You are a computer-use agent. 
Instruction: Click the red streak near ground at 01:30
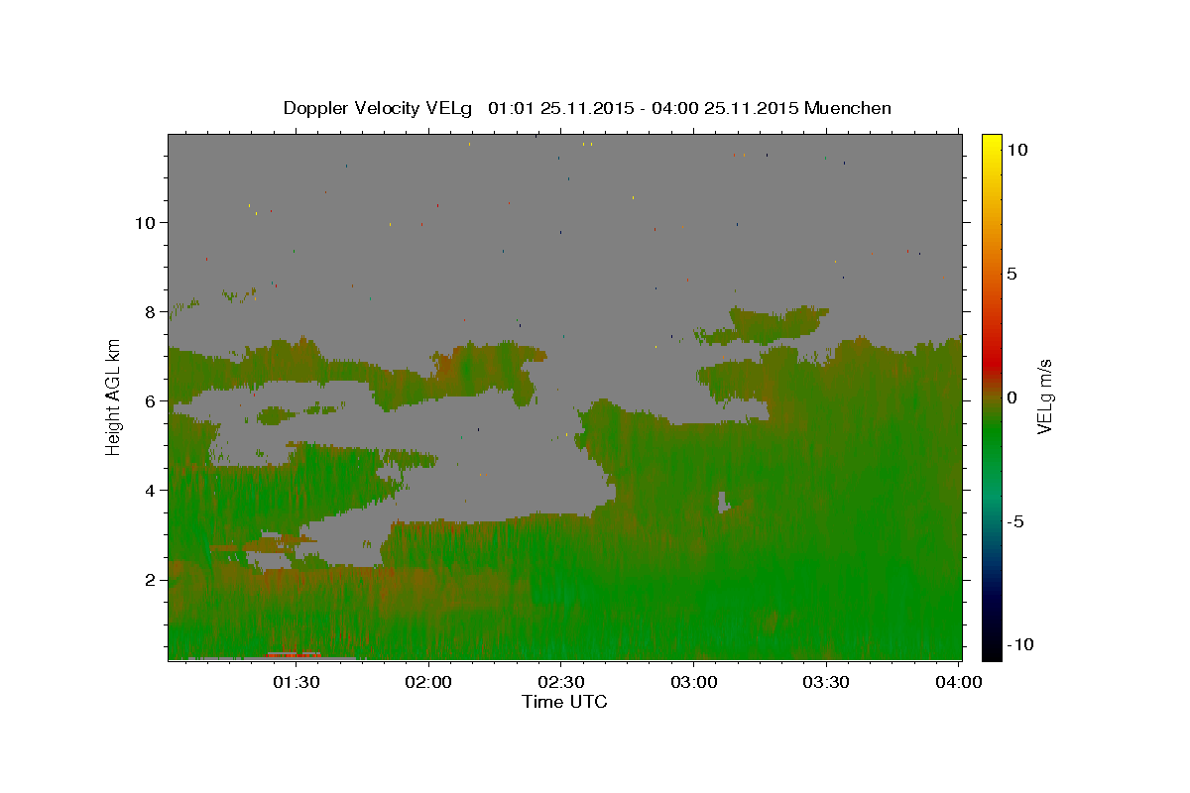pyautogui.click(x=293, y=655)
